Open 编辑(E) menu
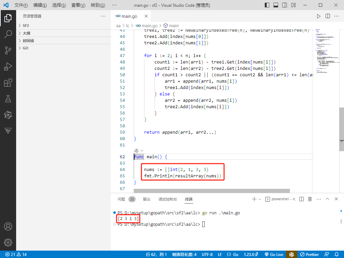The image size is (344, 258). [40, 5]
